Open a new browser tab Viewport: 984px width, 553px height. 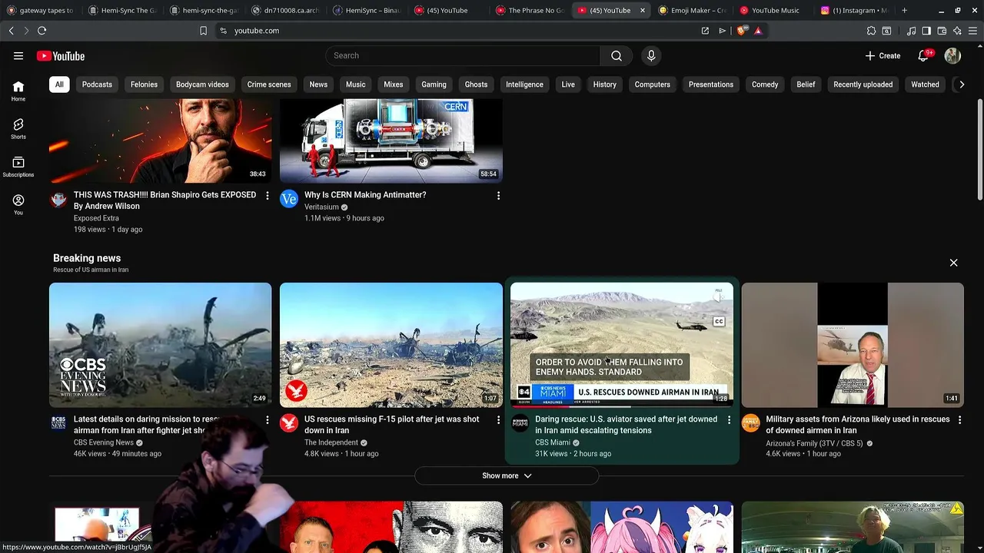click(x=904, y=11)
